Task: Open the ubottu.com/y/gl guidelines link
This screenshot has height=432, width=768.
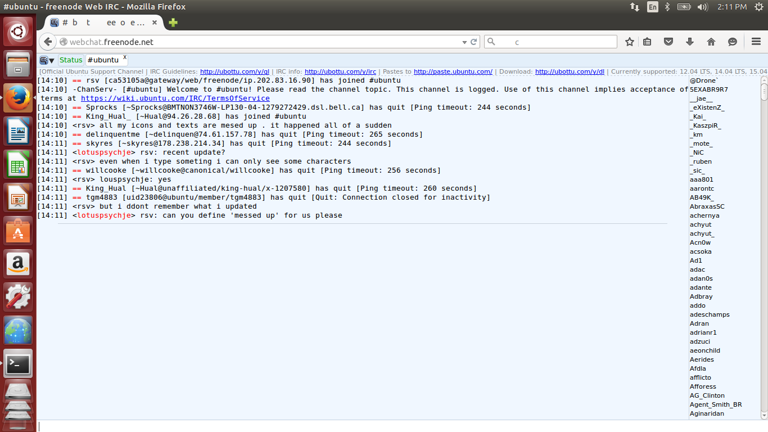Action: [235, 71]
